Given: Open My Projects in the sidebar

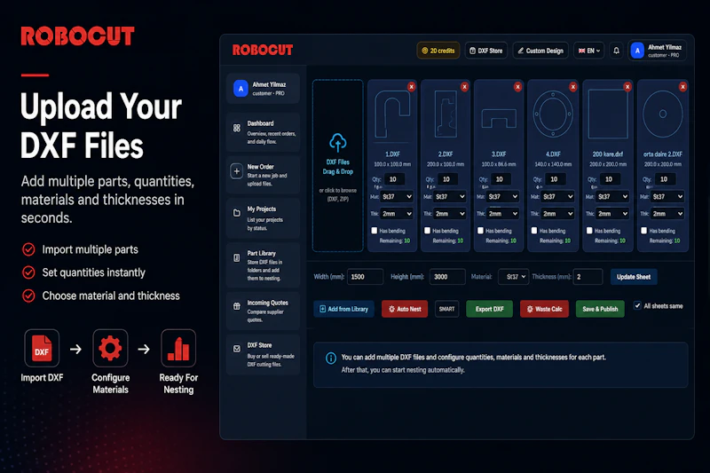Looking at the screenshot, I should 263,218.
